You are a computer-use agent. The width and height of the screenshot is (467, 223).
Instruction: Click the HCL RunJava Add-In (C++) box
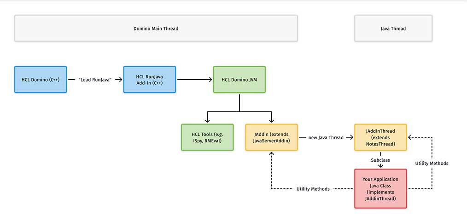[150, 80]
